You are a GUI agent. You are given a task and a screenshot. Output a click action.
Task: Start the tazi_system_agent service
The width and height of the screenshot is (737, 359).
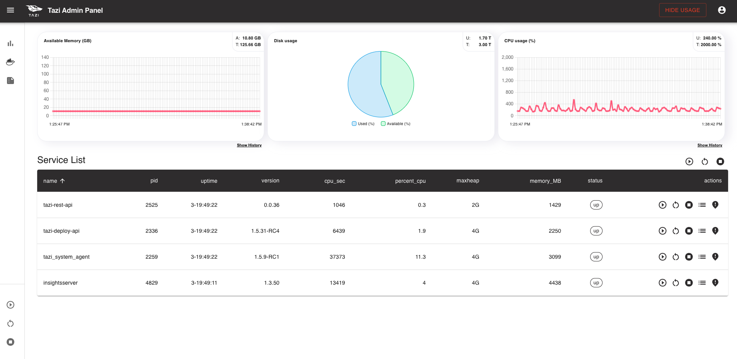point(663,257)
